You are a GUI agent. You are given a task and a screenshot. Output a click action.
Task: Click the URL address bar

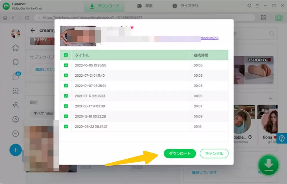tap(145, 18)
